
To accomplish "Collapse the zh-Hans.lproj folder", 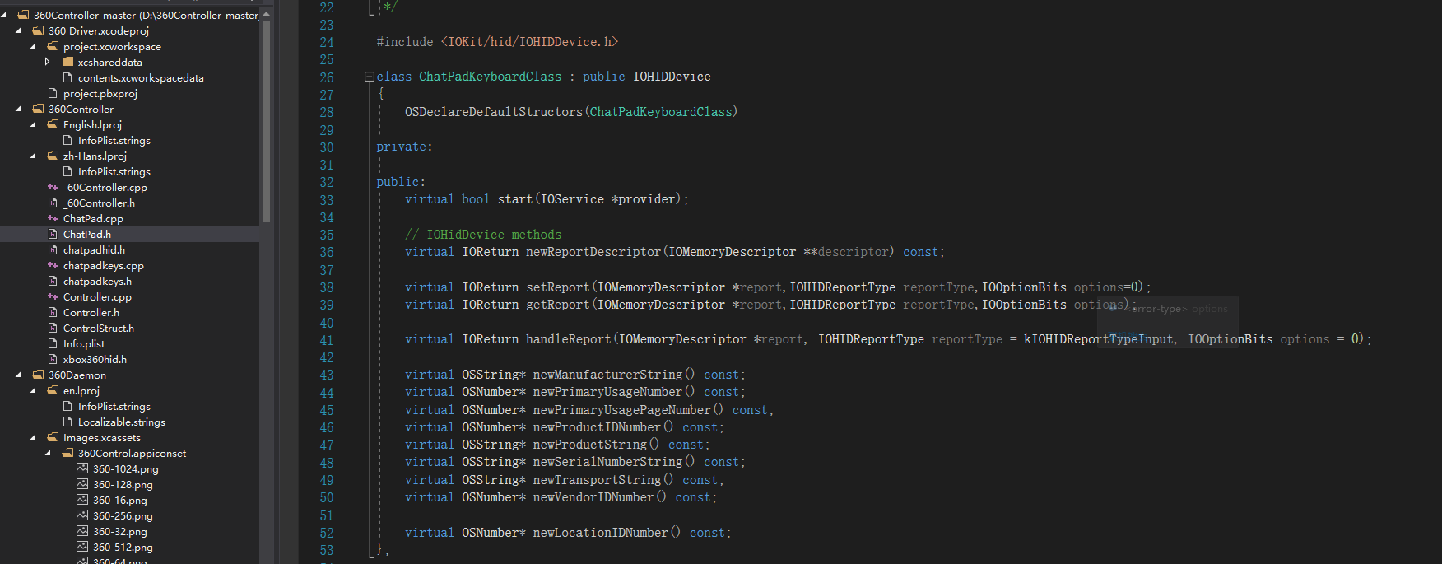I will coord(33,156).
